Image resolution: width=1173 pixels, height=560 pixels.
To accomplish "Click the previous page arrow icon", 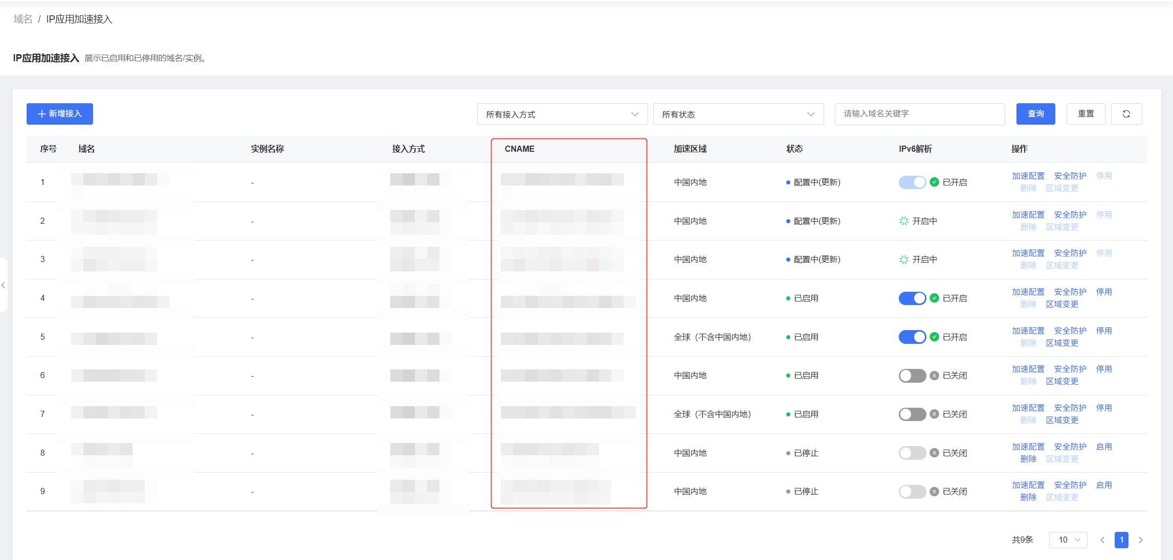I will 1102,540.
